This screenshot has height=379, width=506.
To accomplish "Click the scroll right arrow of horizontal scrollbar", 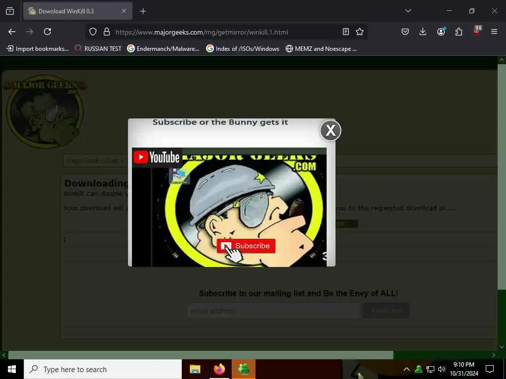I will 494,355.
